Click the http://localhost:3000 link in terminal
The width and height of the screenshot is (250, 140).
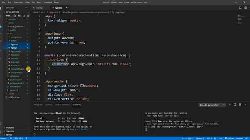click(71, 118)
